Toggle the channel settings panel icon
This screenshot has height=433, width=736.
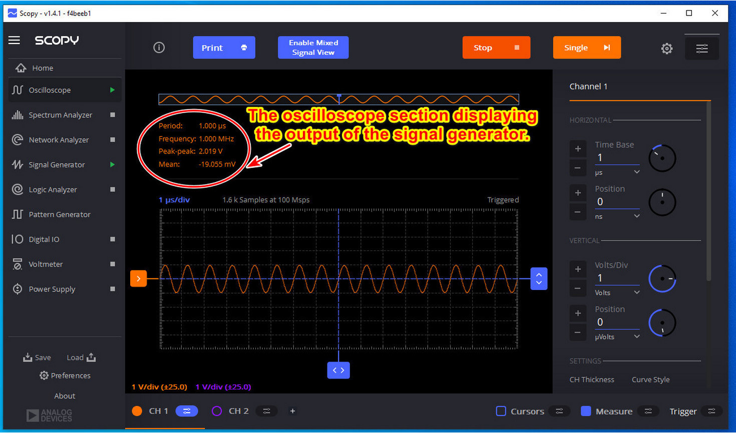click(x=702, y=48)
